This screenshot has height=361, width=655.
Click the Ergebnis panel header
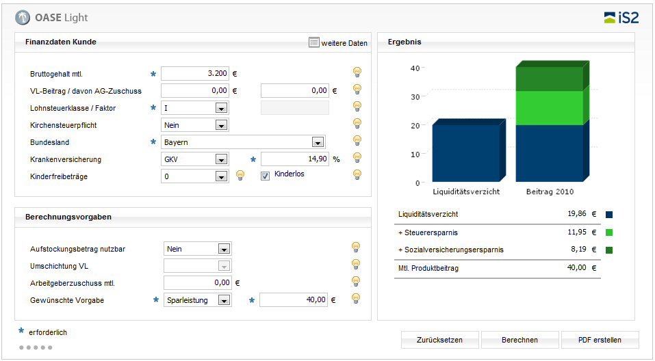506,42
